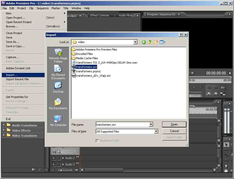Click the File name input field
Screen dimensions: 234x179
123,124
